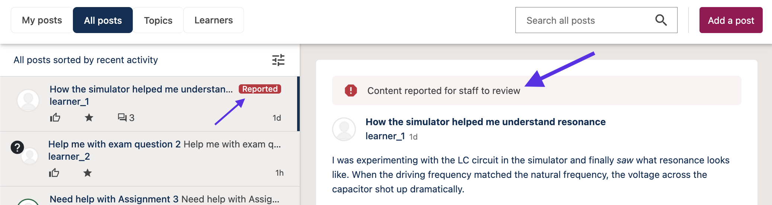Click the search magnifier icon
Screen dimensions: 772x205
(x=660, y=20)
